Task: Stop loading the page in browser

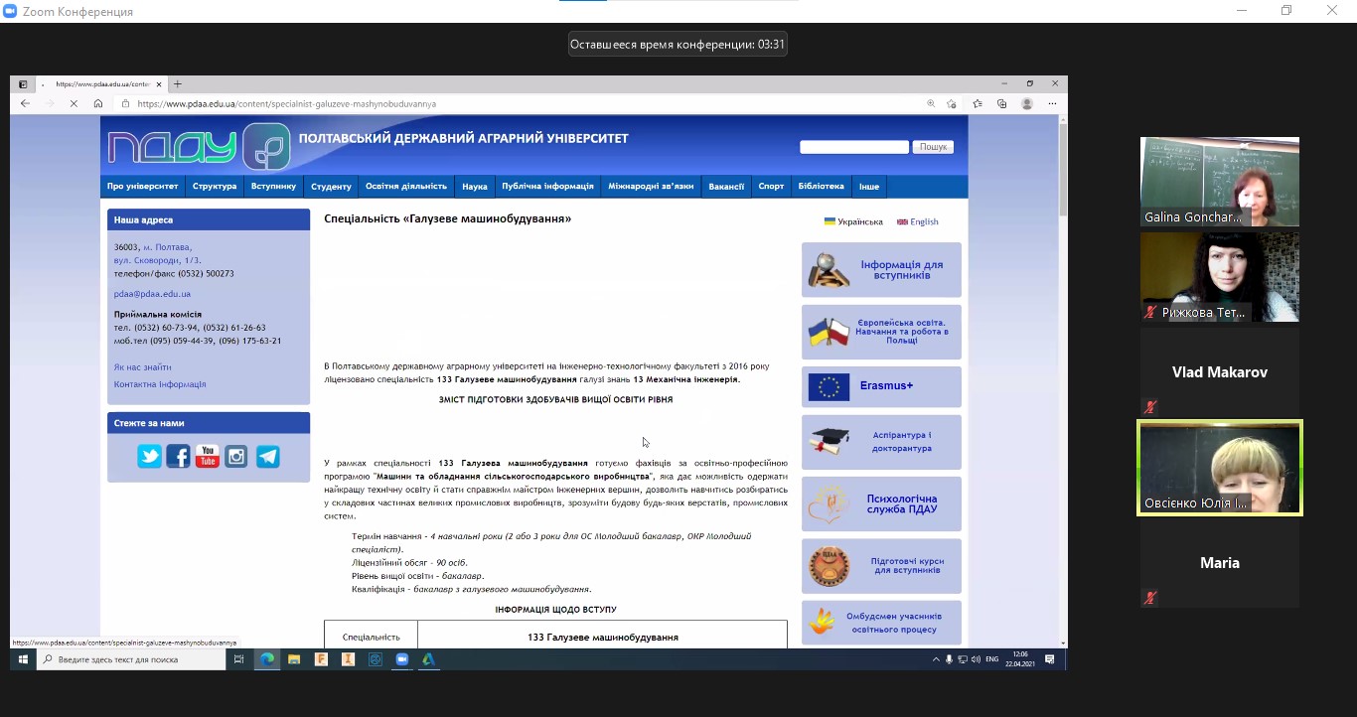Action: click(74, 103)
